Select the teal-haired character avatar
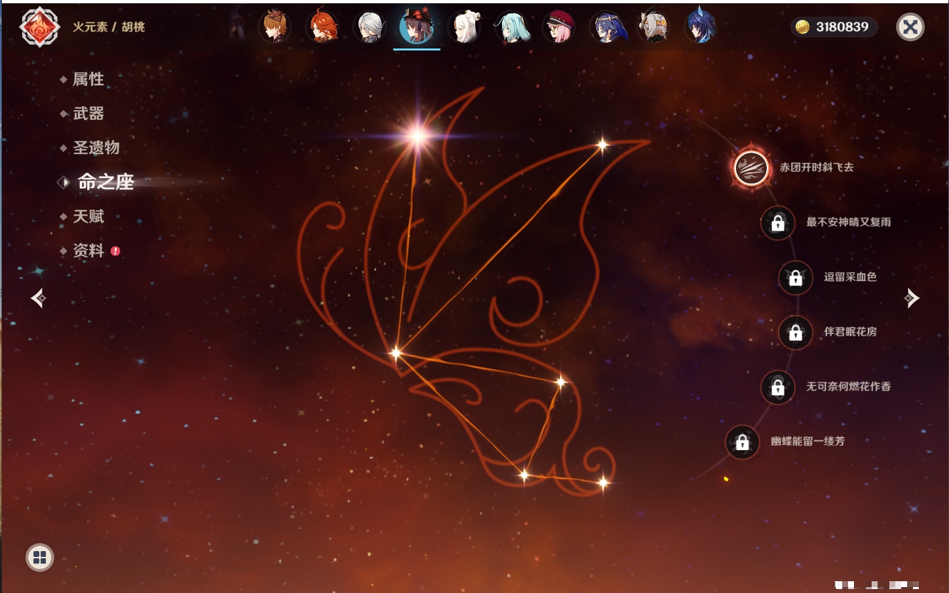The height and width of the screenshot is (593, 949). tap(512, 28)
